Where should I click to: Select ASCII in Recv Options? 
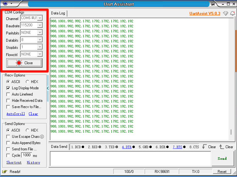(8, 82)
